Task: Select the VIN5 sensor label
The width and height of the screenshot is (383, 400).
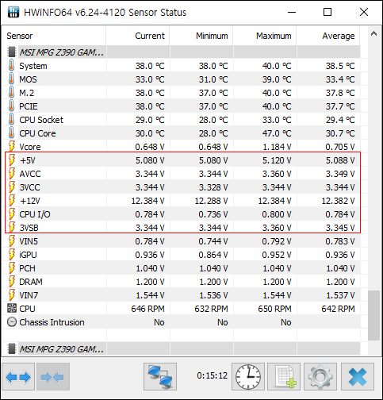Action: [x=29, y=241]
